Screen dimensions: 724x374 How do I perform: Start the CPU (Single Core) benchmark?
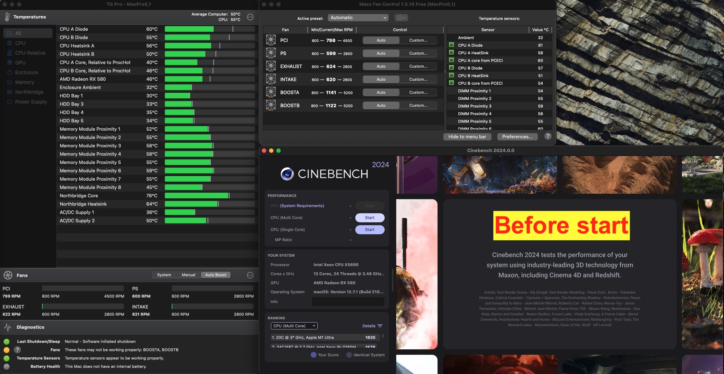[370, 230]
